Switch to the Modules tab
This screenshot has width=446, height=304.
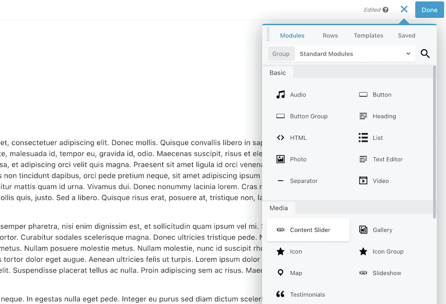(x=292, y=36)
